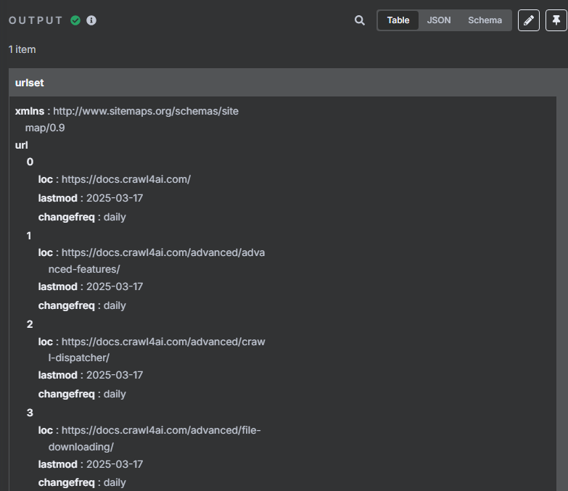Viewport: 568px width, 491px height.
Task: Switch to the Schema view tab
Action: point(485,20)
